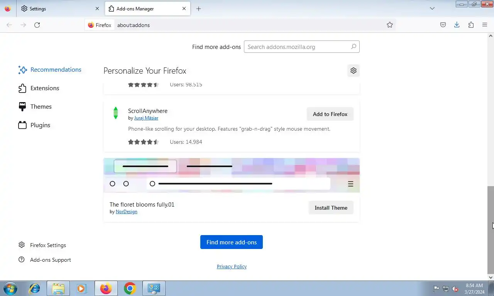
Task: Open Firefox View pinned tab icon
Action: point(8,8)
